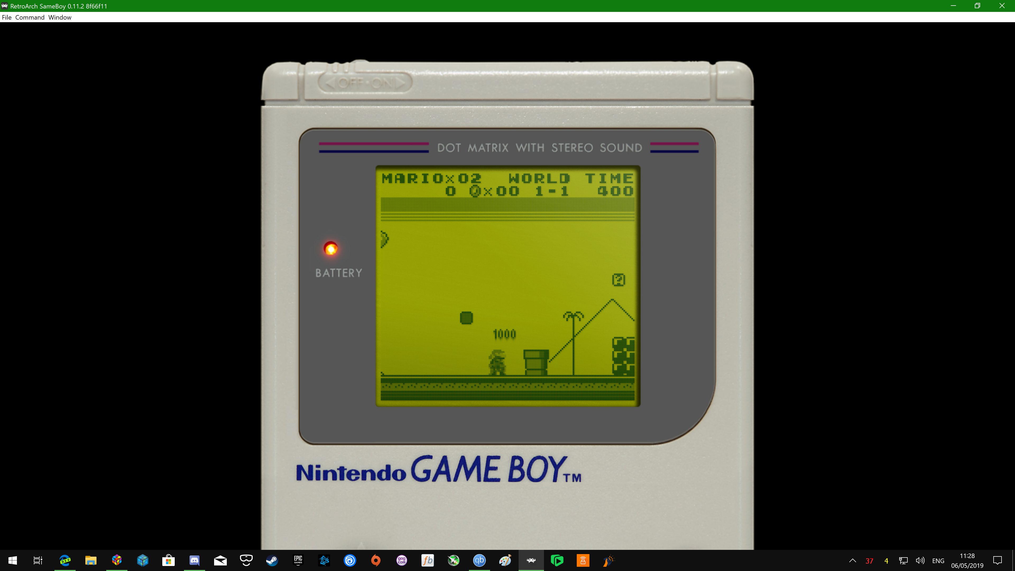Viewport: 1015px width, 571px height.
Task: Click the Show Desktop strip at taskbar end
Action: click(x=1013, y=560)
